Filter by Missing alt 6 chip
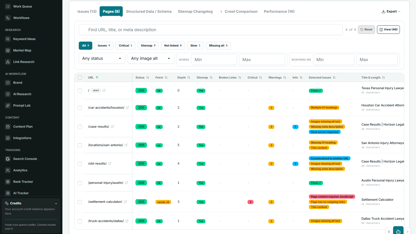 218,45
